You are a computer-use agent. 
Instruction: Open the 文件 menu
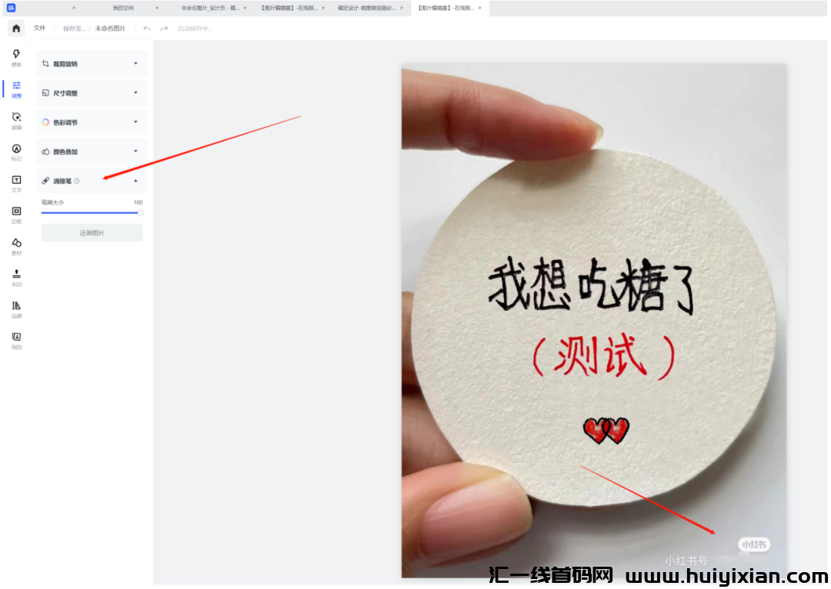[39, 28]
